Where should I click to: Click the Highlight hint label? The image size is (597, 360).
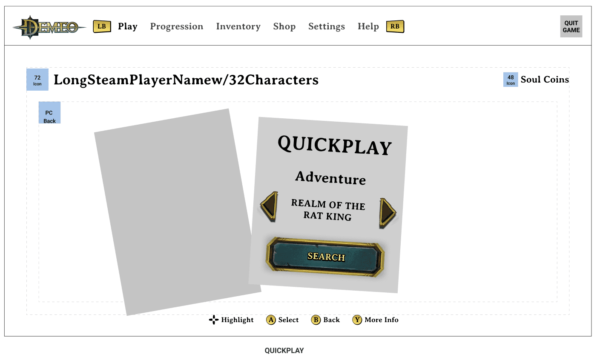pos(237,320)
